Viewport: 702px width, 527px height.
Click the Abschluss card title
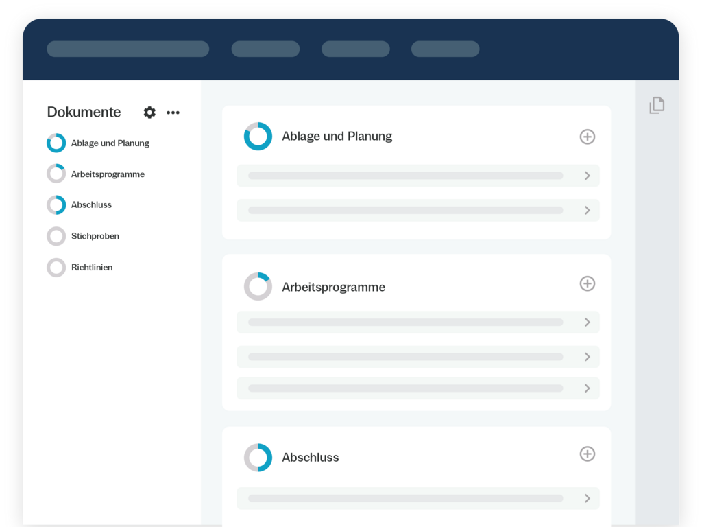tap(311, 458)
